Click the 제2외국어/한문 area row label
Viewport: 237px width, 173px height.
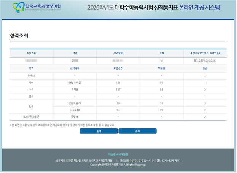31,117
